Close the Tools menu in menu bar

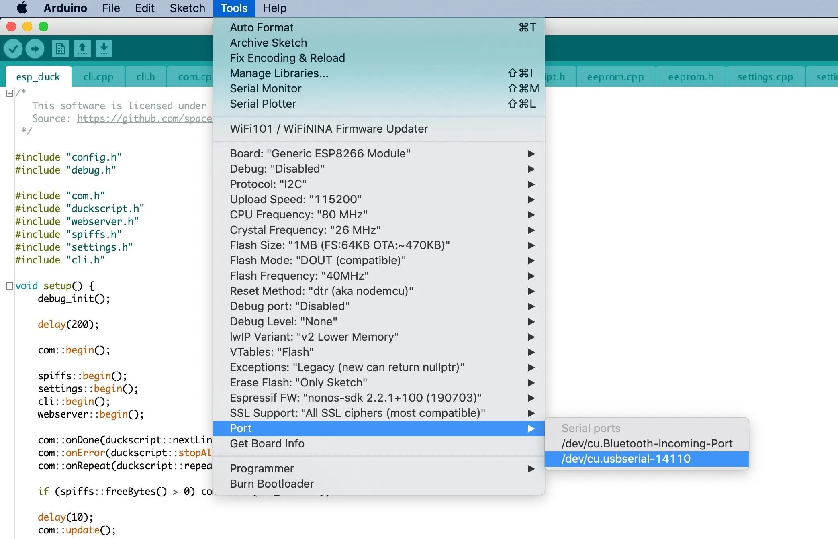click(x=234, y=8)
